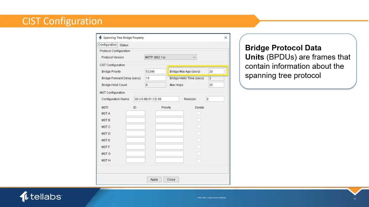Check the MST C Delete checkbox
The image size is (369, 207).
click(199, 126)
